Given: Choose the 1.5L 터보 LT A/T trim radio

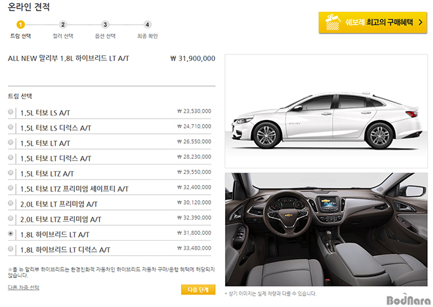Looking at the screenshot, I should (x=10, y=142).
